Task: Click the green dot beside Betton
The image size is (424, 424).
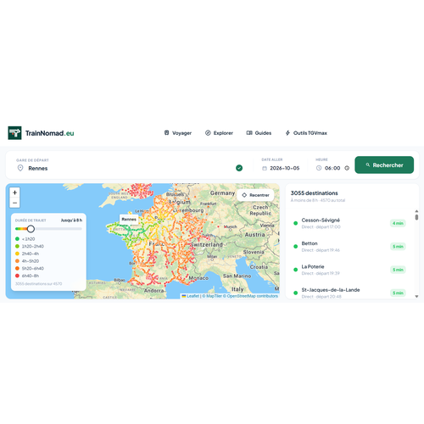Action: click(x=296, y=247)
